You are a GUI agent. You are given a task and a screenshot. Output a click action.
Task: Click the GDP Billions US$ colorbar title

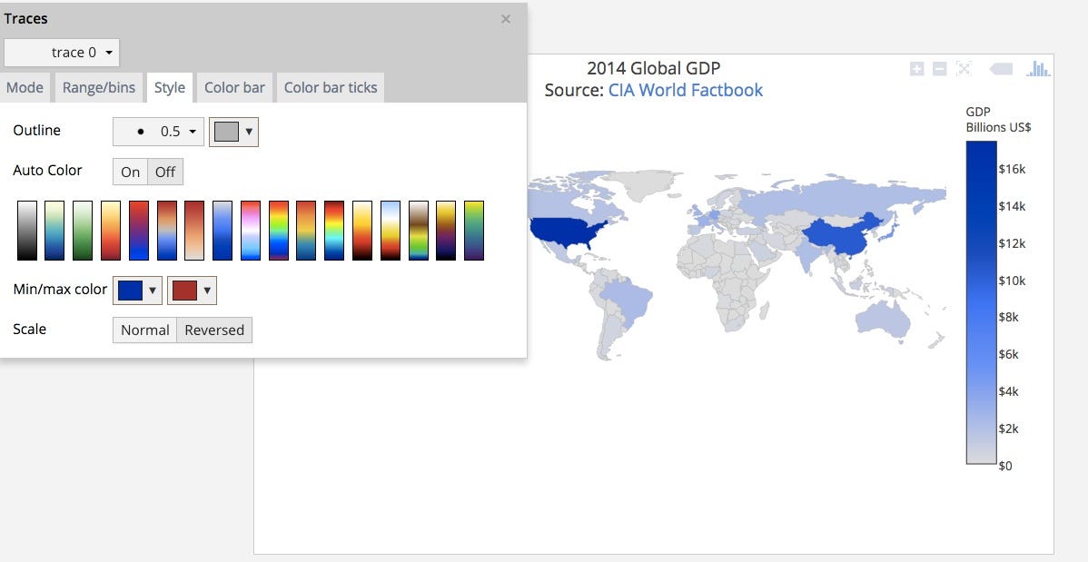pyautogui.click(x=998, y=119)
